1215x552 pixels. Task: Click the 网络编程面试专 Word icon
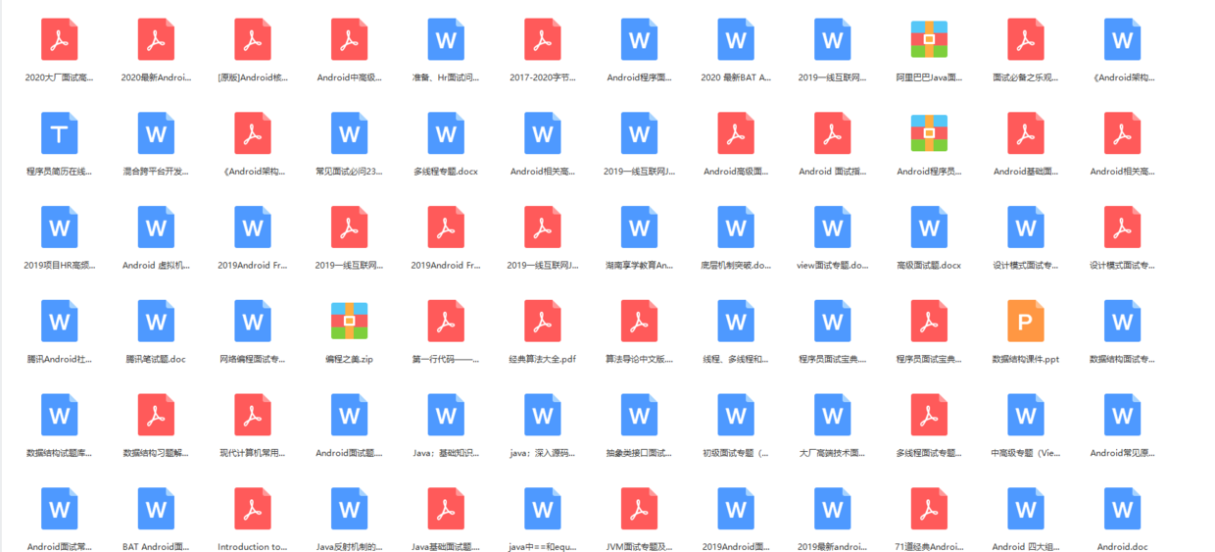click(253, 322)
